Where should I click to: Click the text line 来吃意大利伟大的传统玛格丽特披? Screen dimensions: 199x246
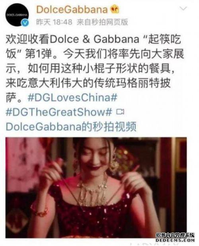tap(88, 83)
